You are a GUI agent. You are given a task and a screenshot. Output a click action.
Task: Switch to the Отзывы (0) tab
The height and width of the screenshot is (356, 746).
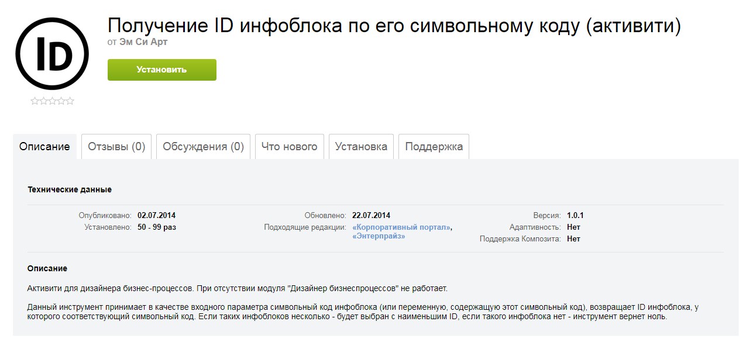click(116, 147)
